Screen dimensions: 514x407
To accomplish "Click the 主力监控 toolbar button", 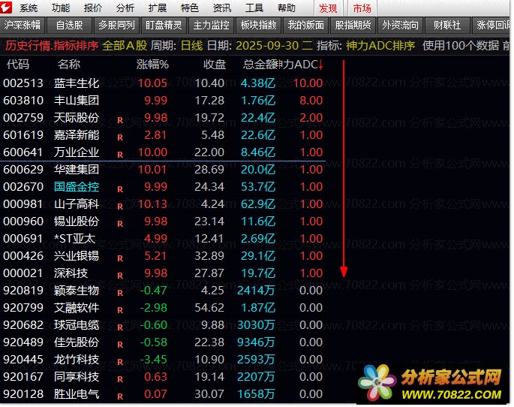I will [211, 26].
